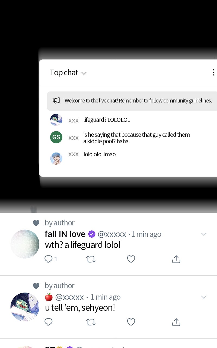Like the 'wth? a lifeguard lolol' post

[131, 259]
